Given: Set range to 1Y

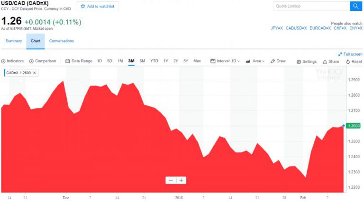Looking at the screenshot, I should point(165,61).
